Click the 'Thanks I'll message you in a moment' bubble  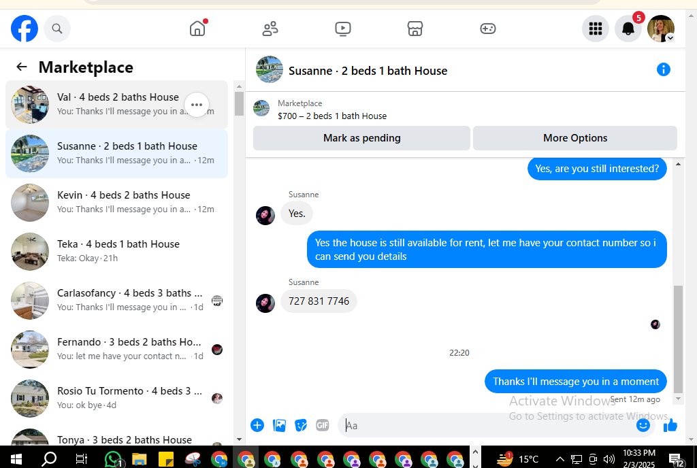tap(576, 382)
